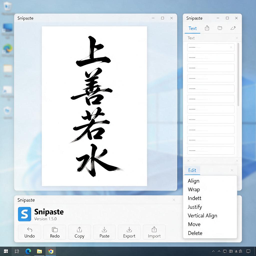Click the Export button
The height and width of the screenshot is (256, 256).
point(129,232)
